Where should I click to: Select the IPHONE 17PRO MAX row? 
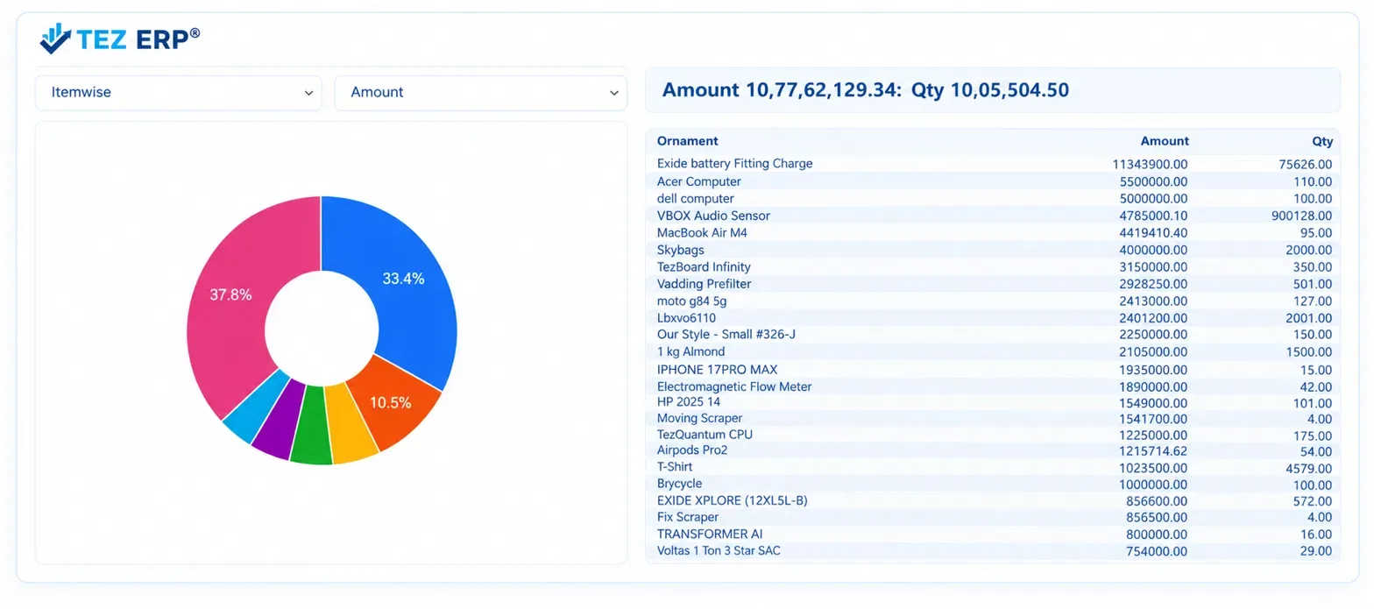[993, 370]
